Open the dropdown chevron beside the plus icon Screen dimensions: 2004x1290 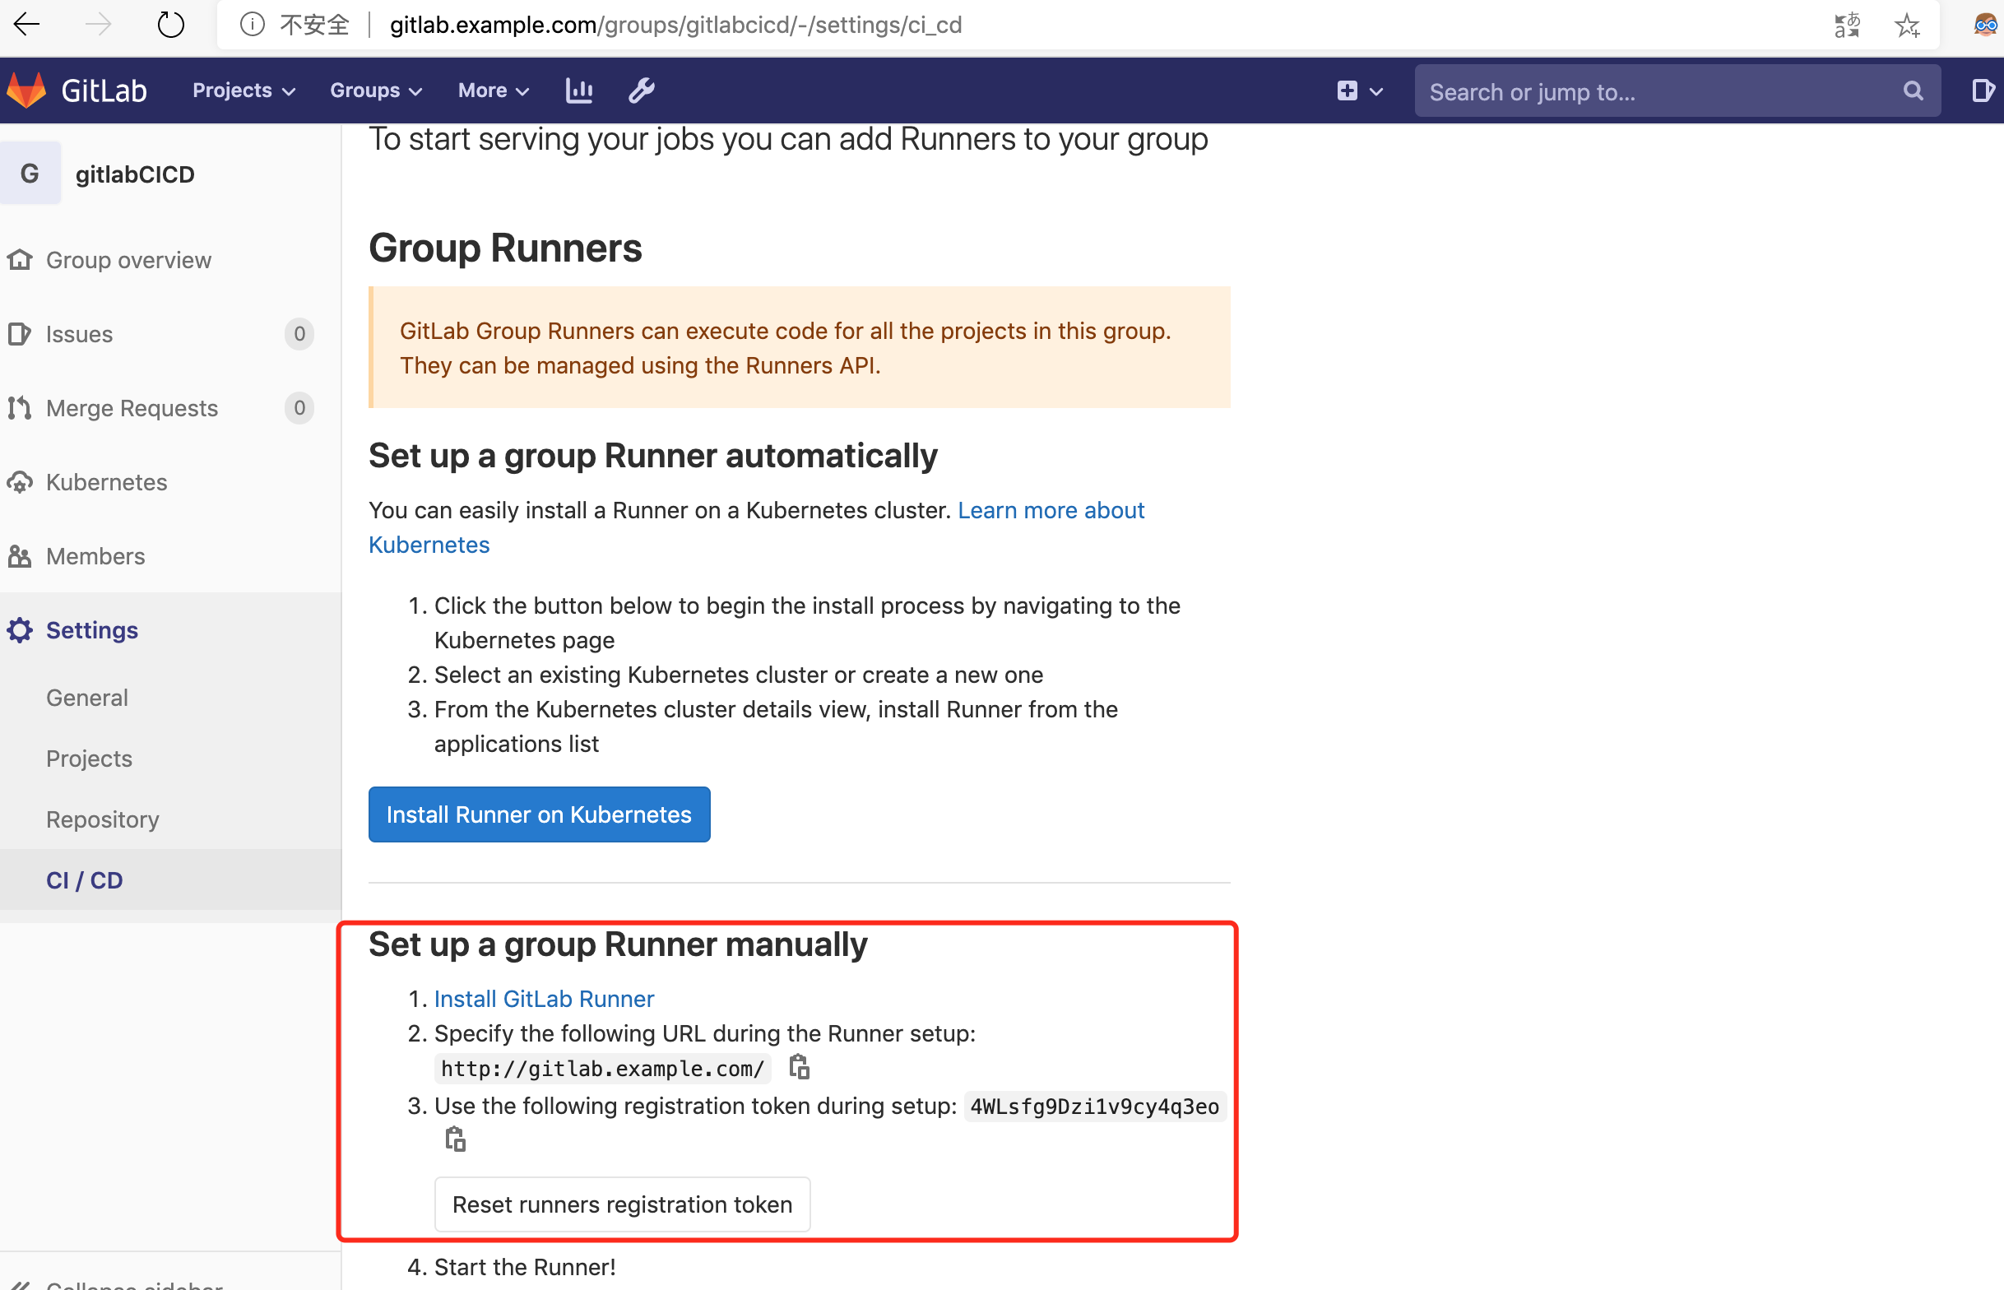point(1376,91)
